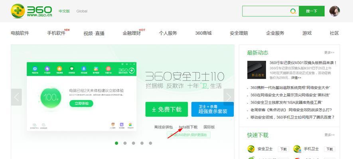The height and width of the screenshot is (159, 353).
Task: Open the 手机软件 navigation menu
Action: (x=56, y=33)
